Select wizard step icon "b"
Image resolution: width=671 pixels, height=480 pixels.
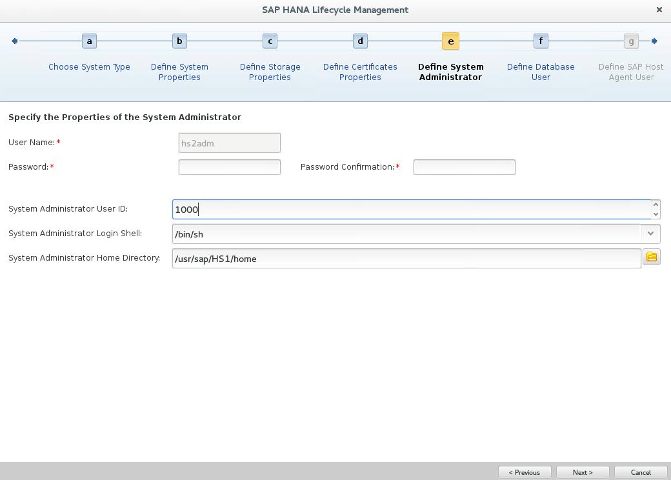coord(179,41)
